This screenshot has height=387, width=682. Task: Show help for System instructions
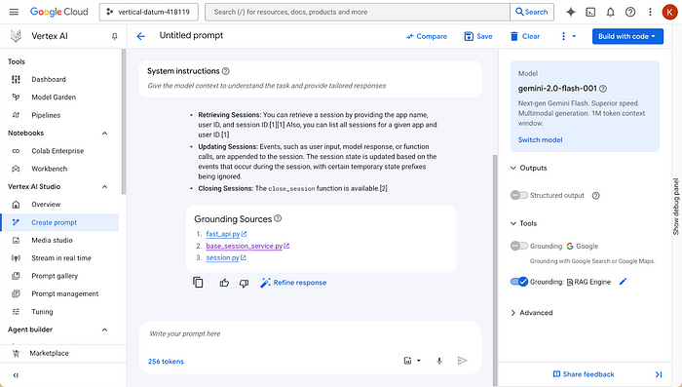225,71
